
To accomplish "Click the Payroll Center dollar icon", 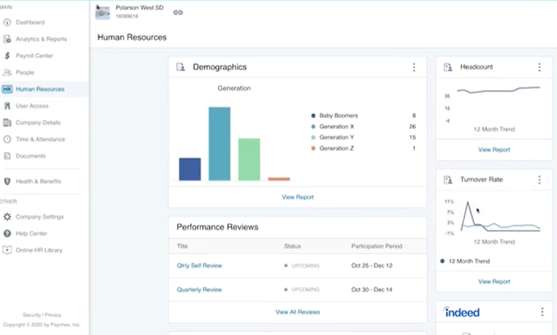I will pos(7,56).
